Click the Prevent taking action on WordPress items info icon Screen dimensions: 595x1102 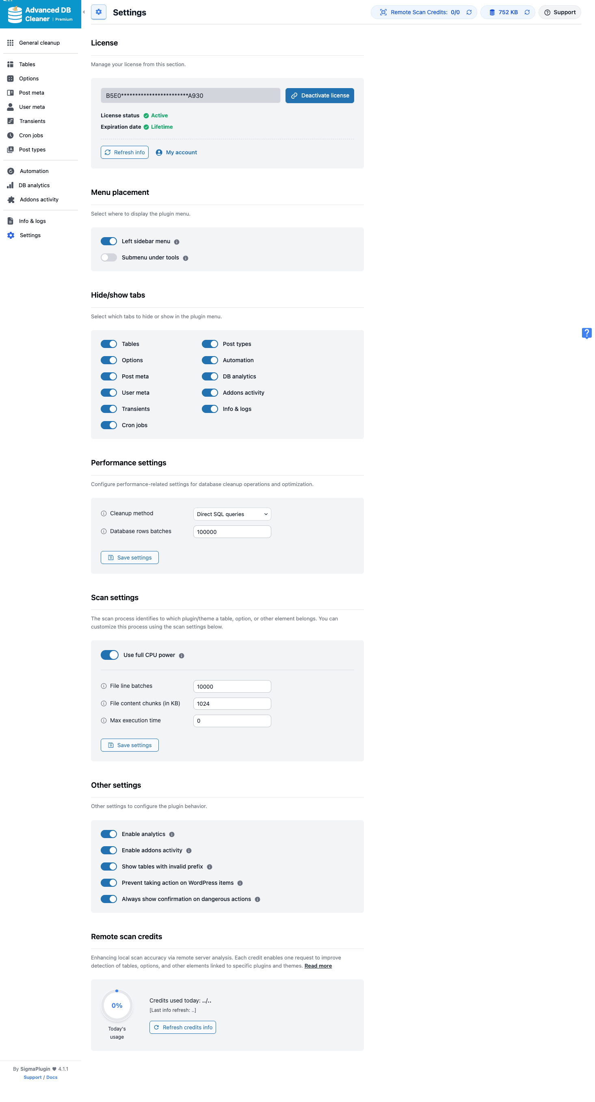tap(240, 884)
